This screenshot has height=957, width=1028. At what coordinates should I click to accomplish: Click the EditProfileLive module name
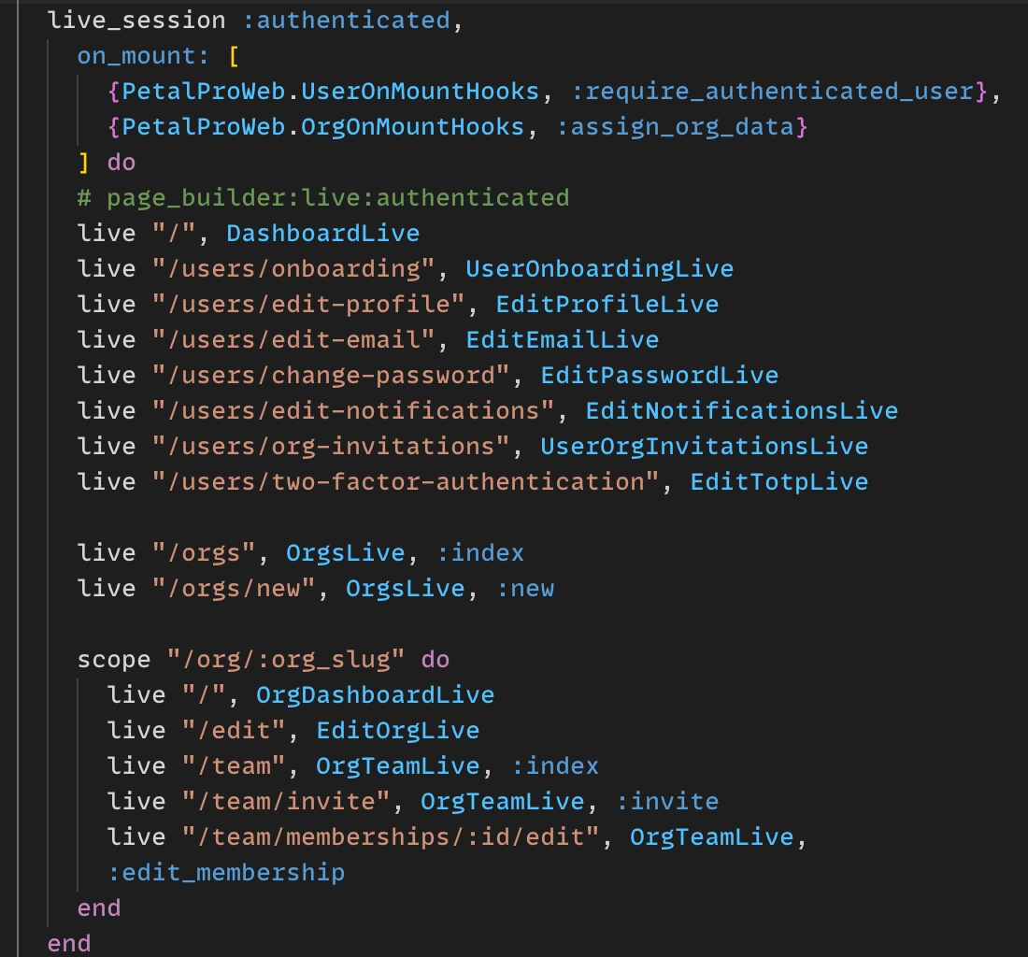click(607, 304)
